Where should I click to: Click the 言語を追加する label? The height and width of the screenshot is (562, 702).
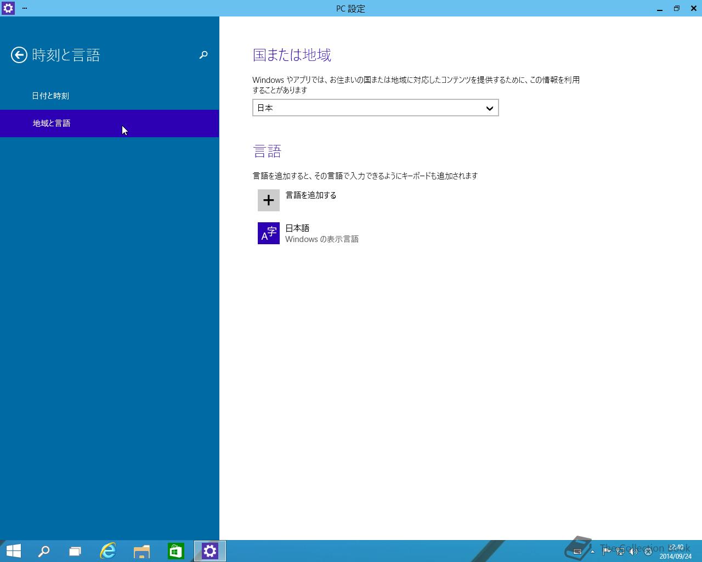pos(311,195)
